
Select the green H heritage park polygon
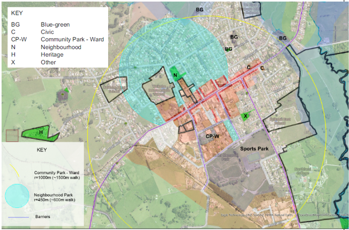click(x=40, y=134)
